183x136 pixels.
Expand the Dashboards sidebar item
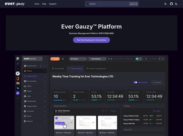click(45, 66)
